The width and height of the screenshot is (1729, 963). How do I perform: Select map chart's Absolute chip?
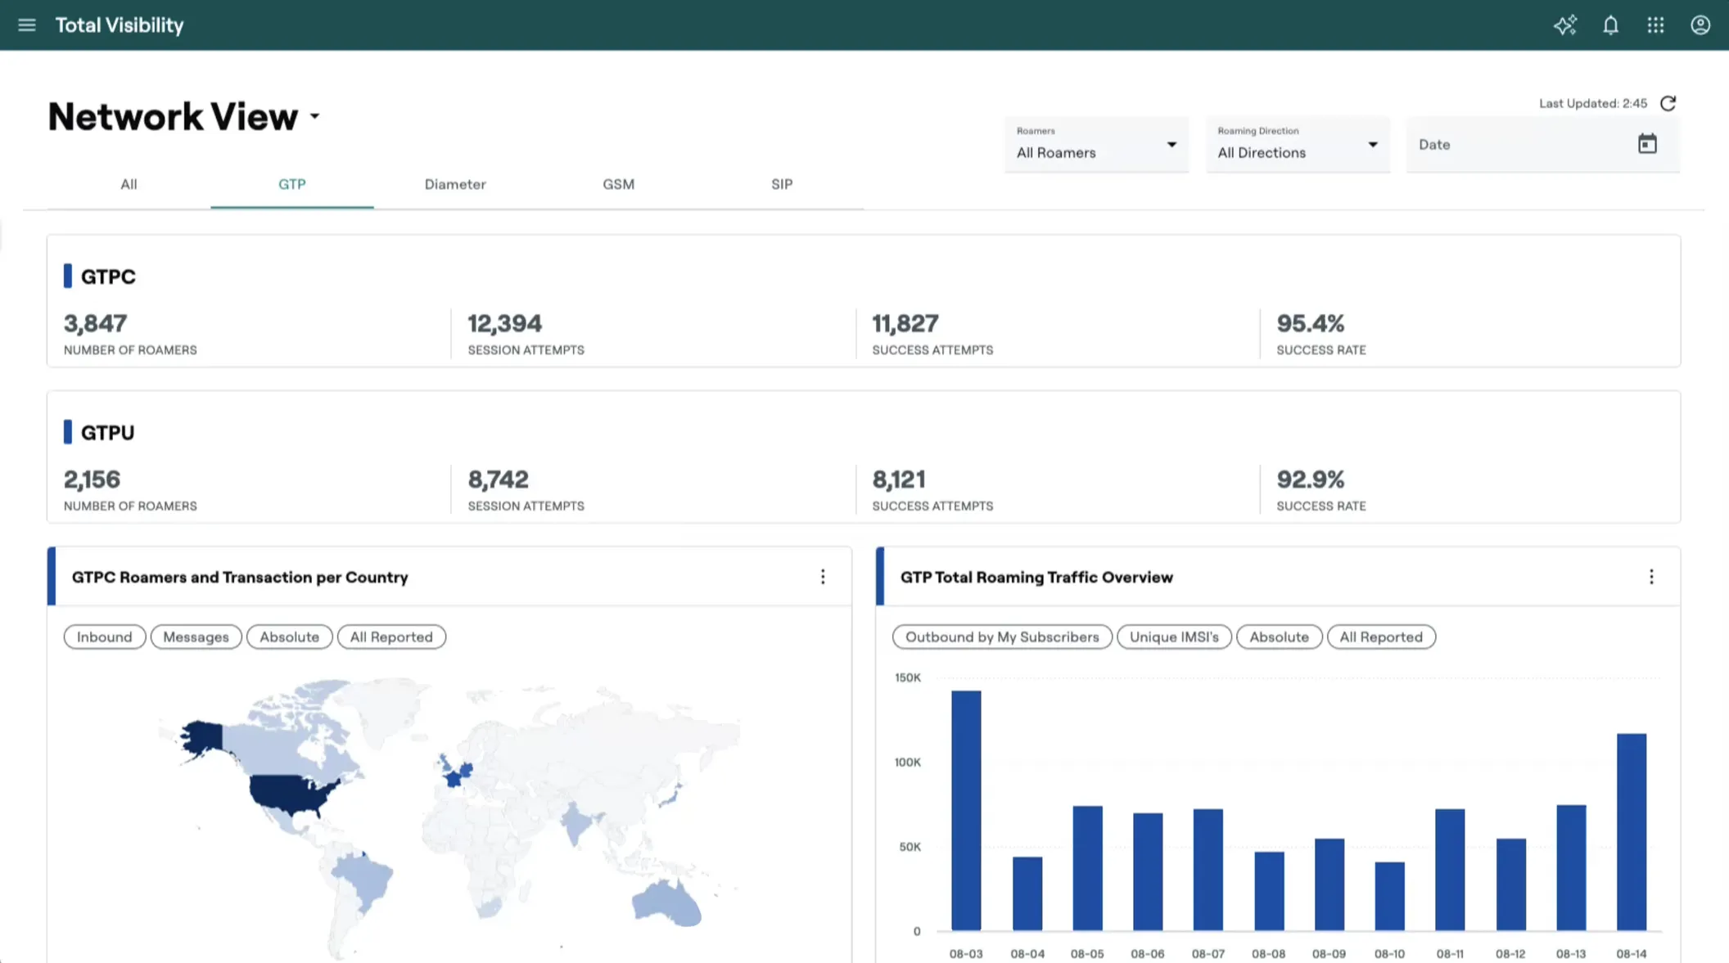coord(289,637)
